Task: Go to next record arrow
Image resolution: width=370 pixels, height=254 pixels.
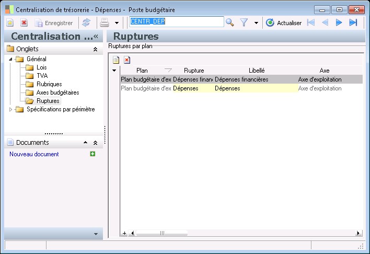Action: [x=339, y=22]
